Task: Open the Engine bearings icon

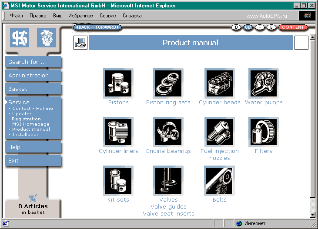Action: point(168,132)
